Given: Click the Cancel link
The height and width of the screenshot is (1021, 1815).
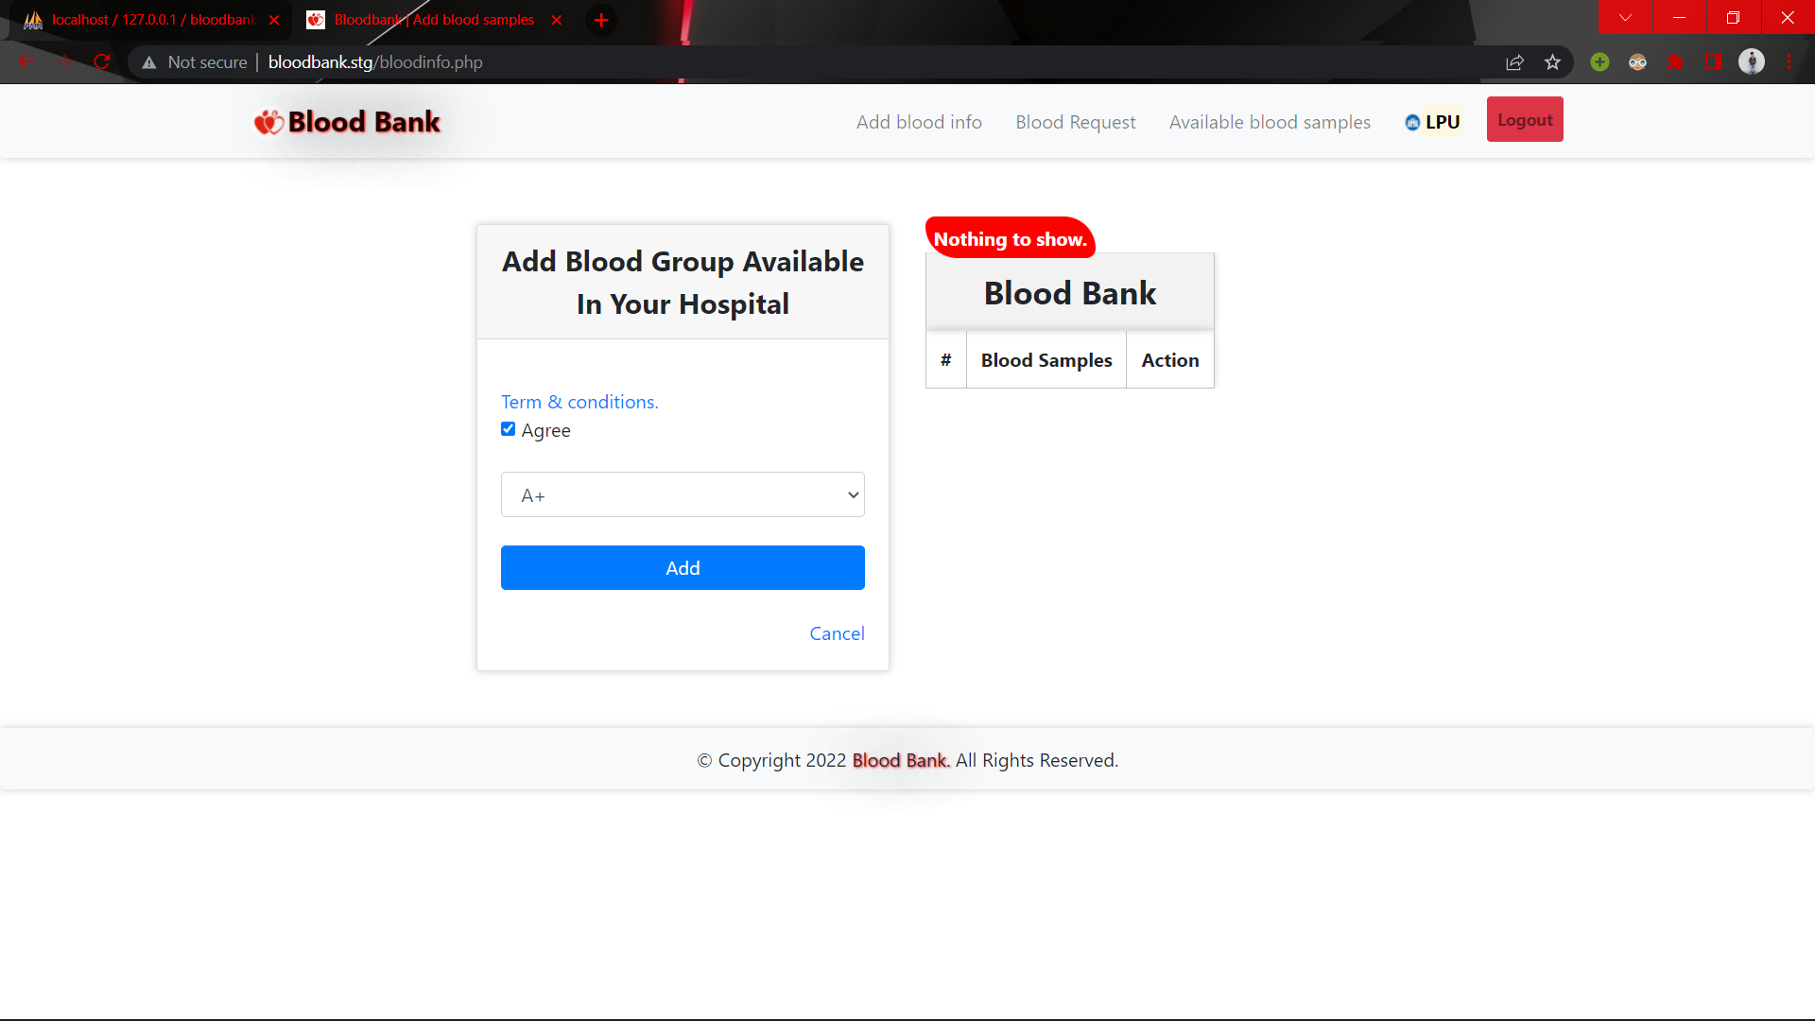Looking at the screenshot, I should (x=837, y=633).
